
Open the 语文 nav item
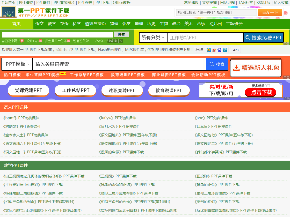tap(39, 24)
